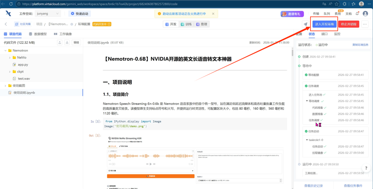Collapse the Nemotron folder
Screen dimensions: 373x189
tap(6, 51)
